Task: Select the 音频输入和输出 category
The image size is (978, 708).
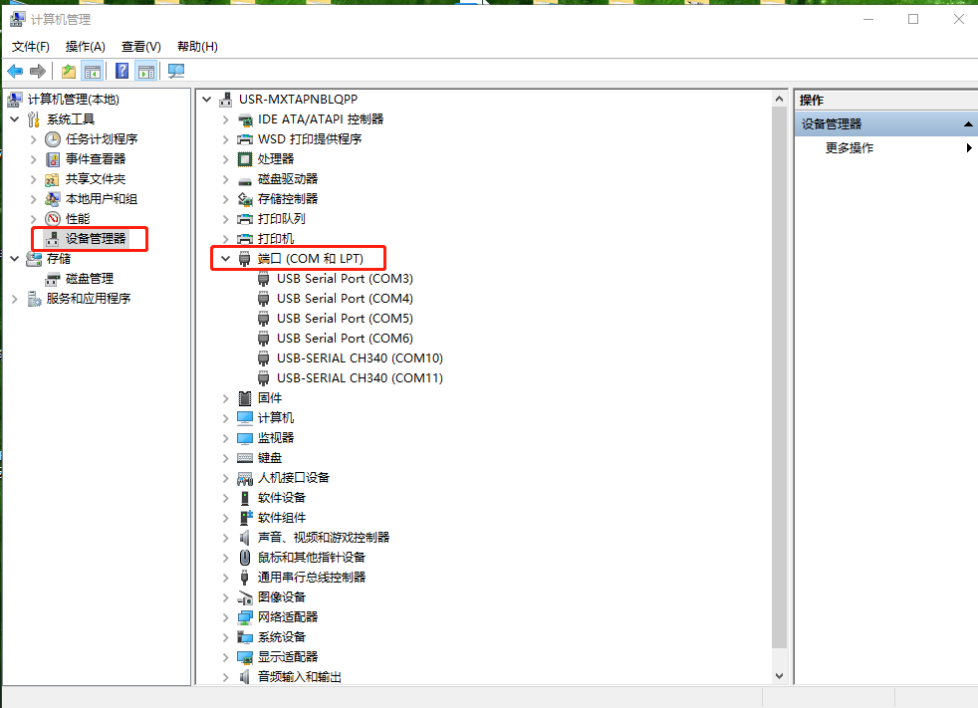Action: click(x=300, y=677)
